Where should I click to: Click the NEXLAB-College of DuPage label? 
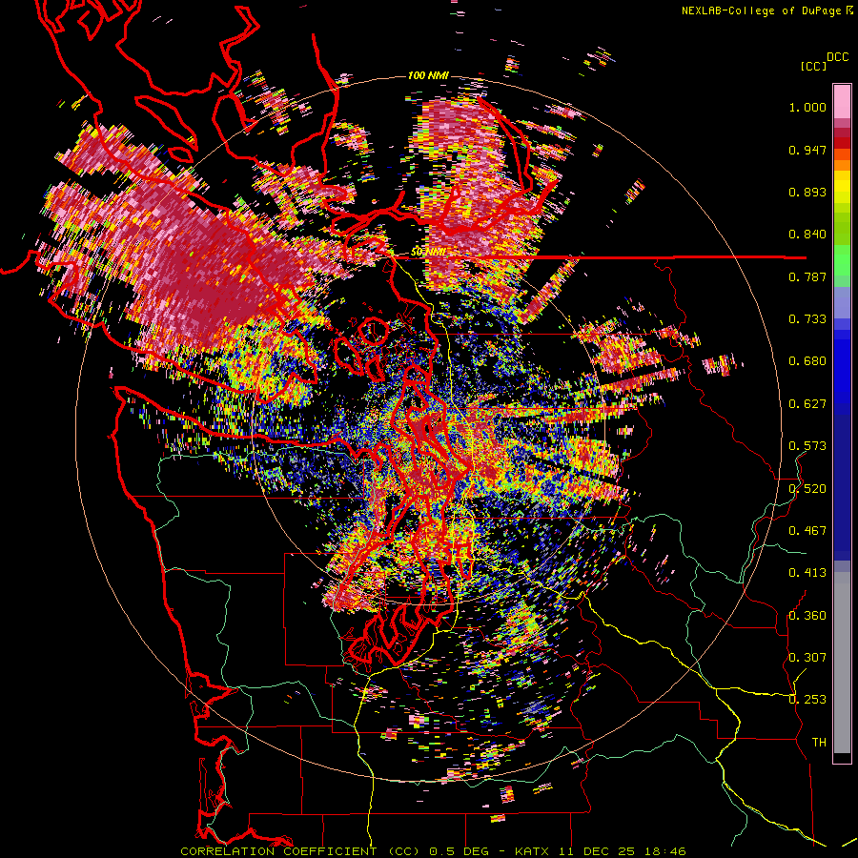[x=761, y=10]
